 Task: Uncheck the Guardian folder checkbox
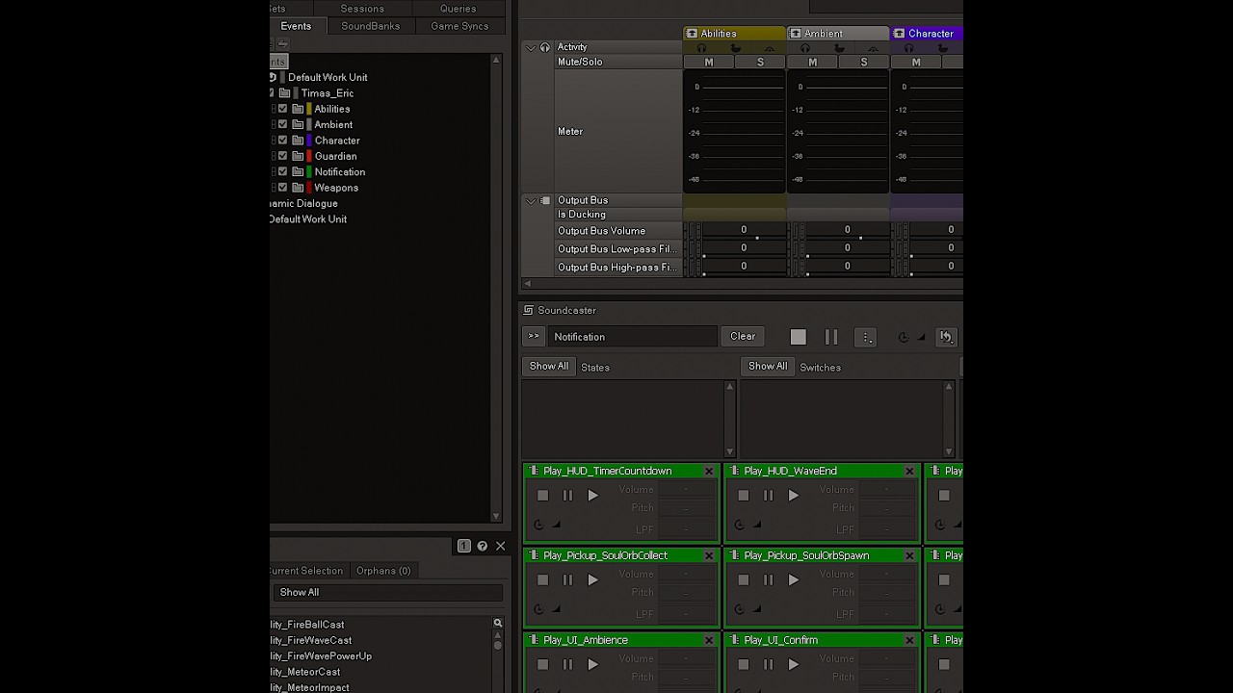tap(282, 156)
